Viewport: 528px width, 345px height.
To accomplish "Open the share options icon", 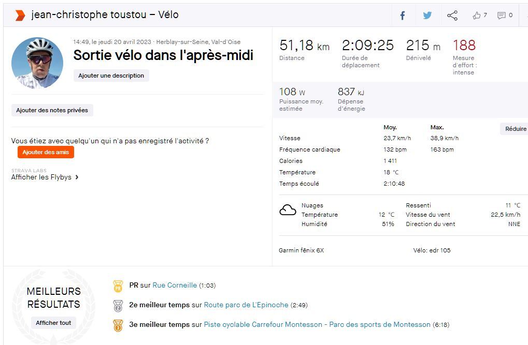I will pos(452,16).
